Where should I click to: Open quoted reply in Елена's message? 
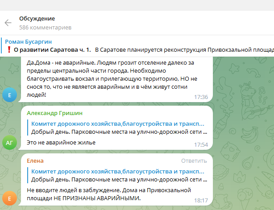pyautogui.click(x=117, y=175)
